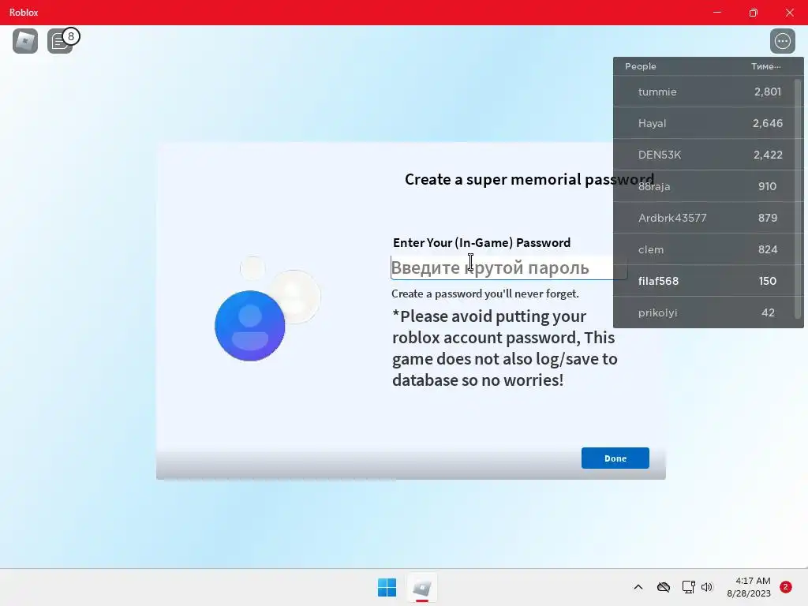The width and height of the screenshot is (808, 606).
Task: Click the 'Create a super memorial password' heading
Action: (529, 179)
